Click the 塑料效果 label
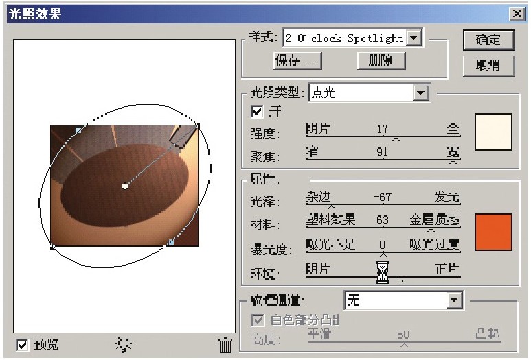 (330, 219)
